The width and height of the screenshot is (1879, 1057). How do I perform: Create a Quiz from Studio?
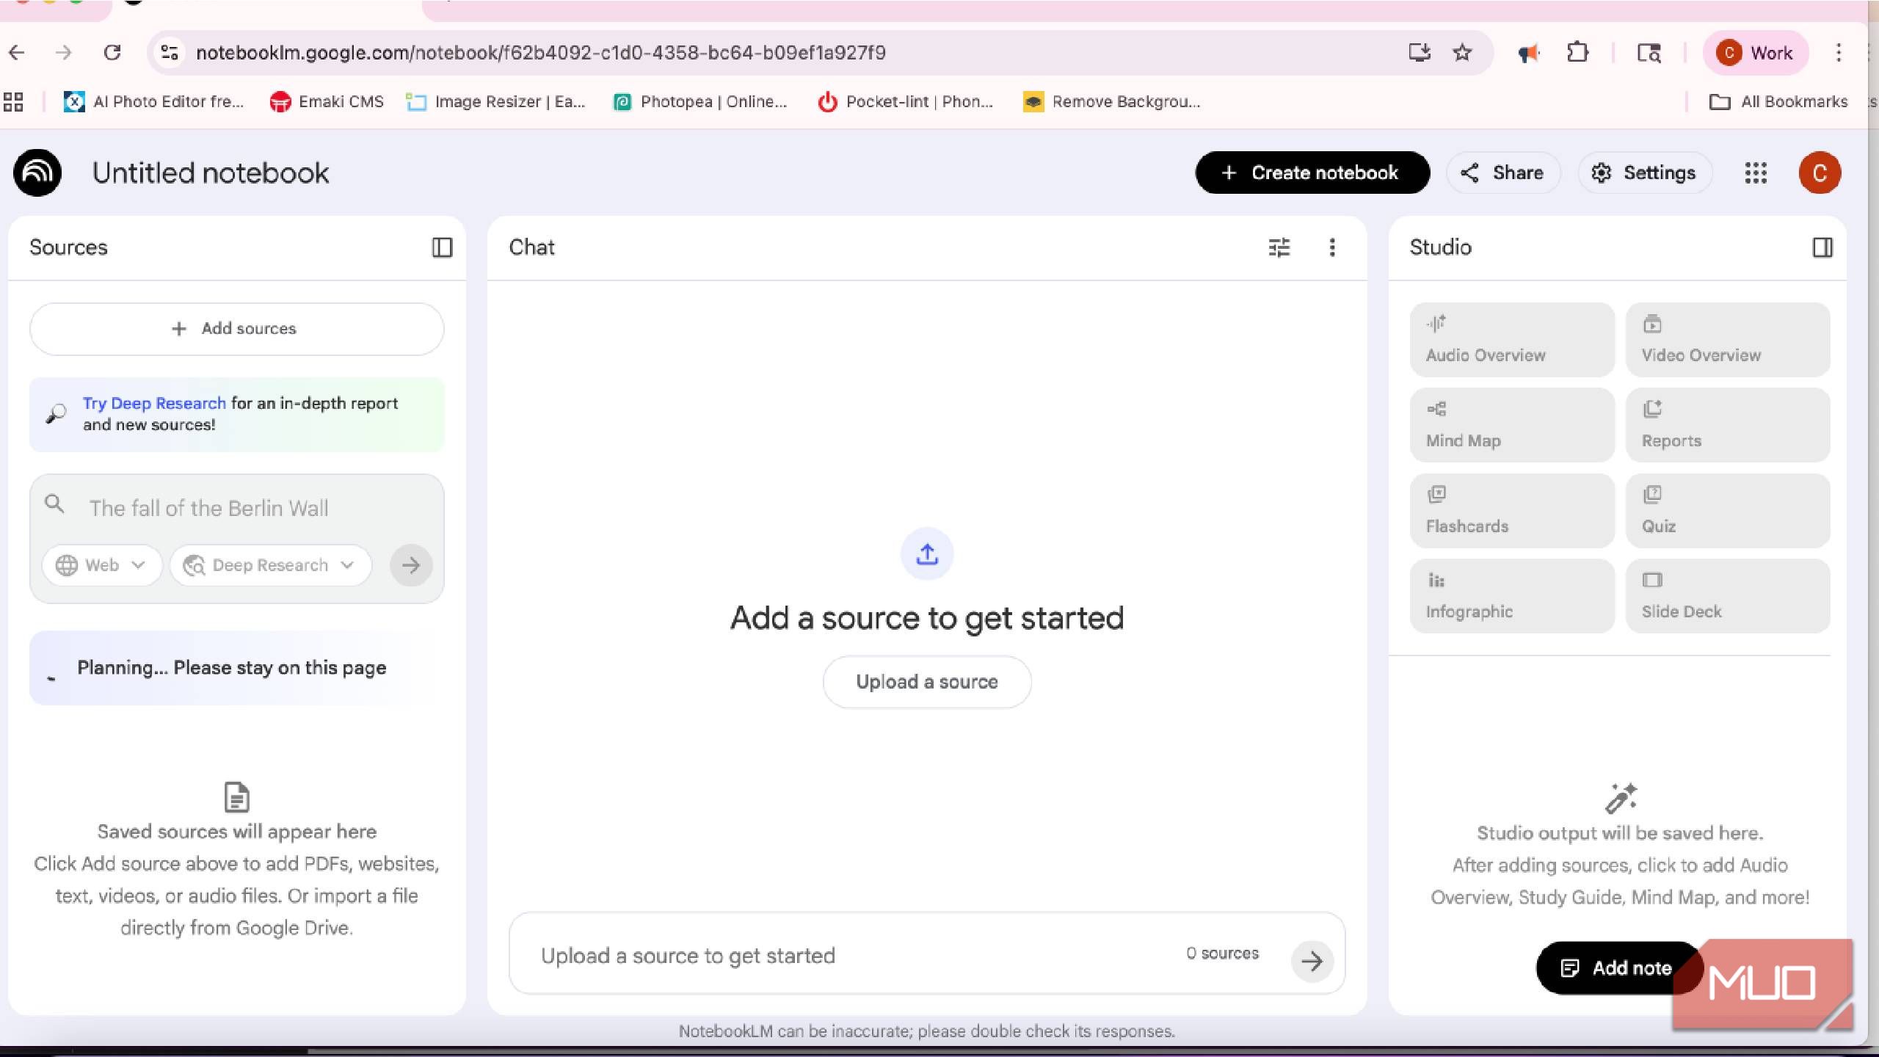tap(1728, 511)
